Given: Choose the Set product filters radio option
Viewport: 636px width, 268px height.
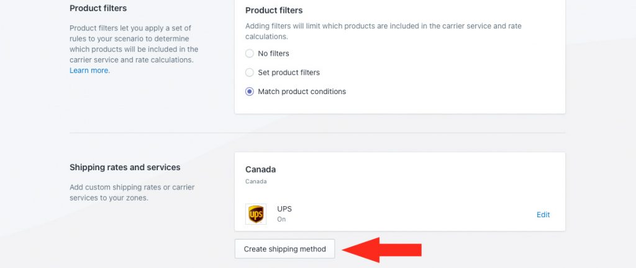Looking at the screenshot, I should 250,72.
